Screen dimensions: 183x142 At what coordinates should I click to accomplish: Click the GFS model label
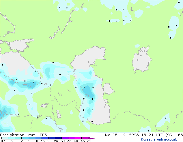(43, 135)
